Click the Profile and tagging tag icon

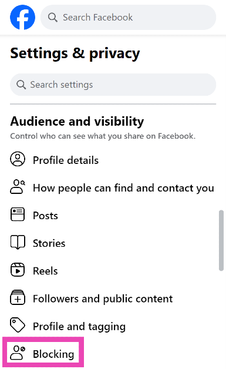18,325
